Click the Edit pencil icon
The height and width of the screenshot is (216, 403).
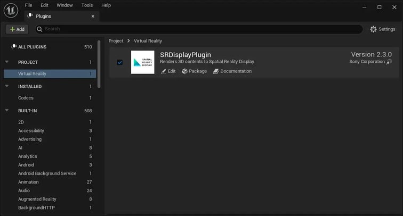click(x=164, y=71)
